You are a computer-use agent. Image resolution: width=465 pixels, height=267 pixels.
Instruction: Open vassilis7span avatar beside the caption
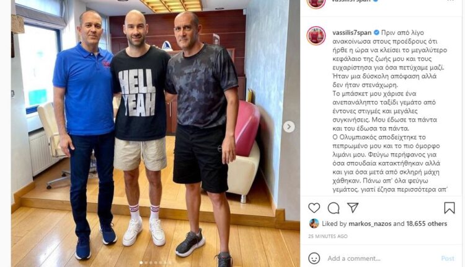(316, 35)
